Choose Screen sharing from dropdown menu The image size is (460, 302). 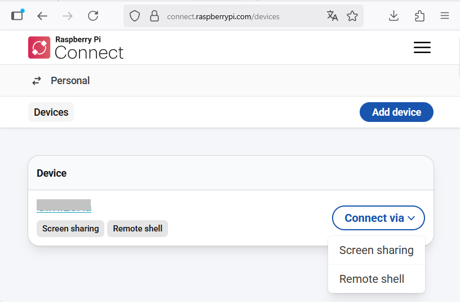pyautogui.click(x=376, y=250)
